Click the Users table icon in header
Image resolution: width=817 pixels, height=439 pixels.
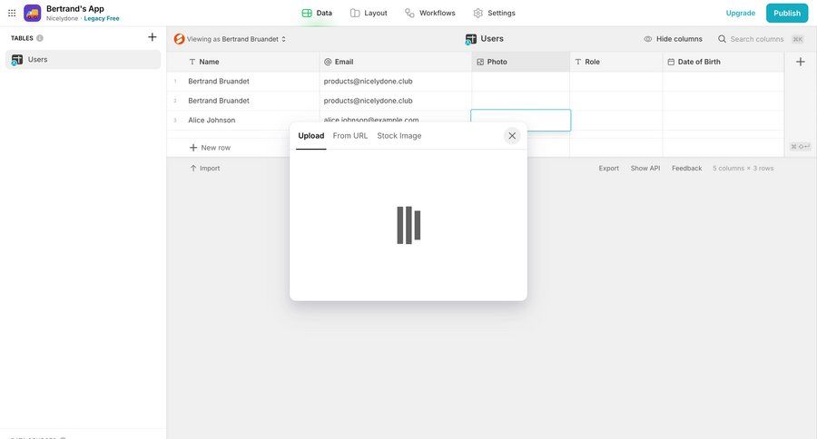471,39
